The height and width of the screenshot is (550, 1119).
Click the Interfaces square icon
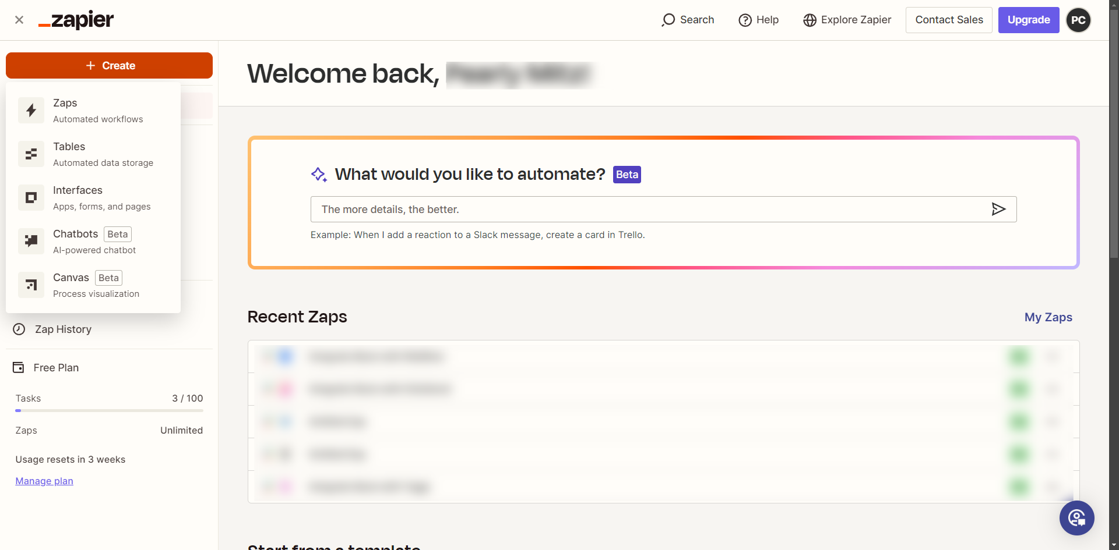31,198
